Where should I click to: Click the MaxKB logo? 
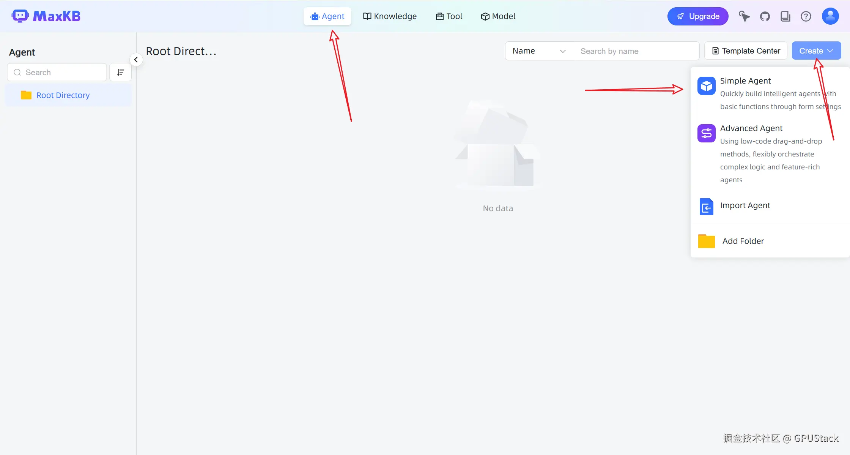click(46, 16)
